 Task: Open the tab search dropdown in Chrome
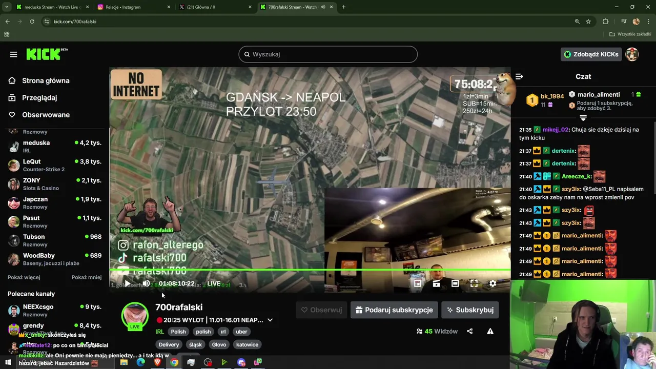7,7
